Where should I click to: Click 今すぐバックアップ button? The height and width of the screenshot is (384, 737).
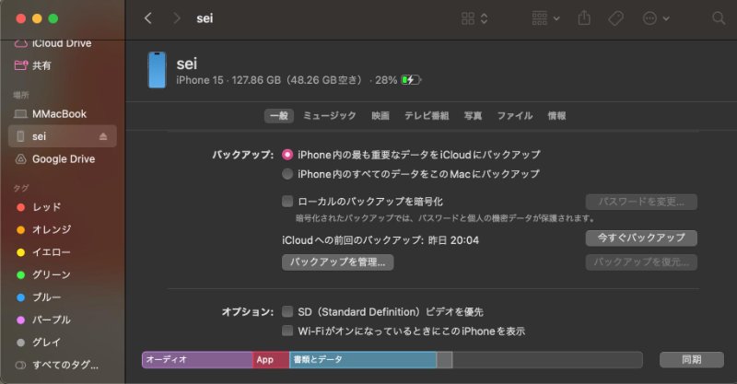pos(641,238)
